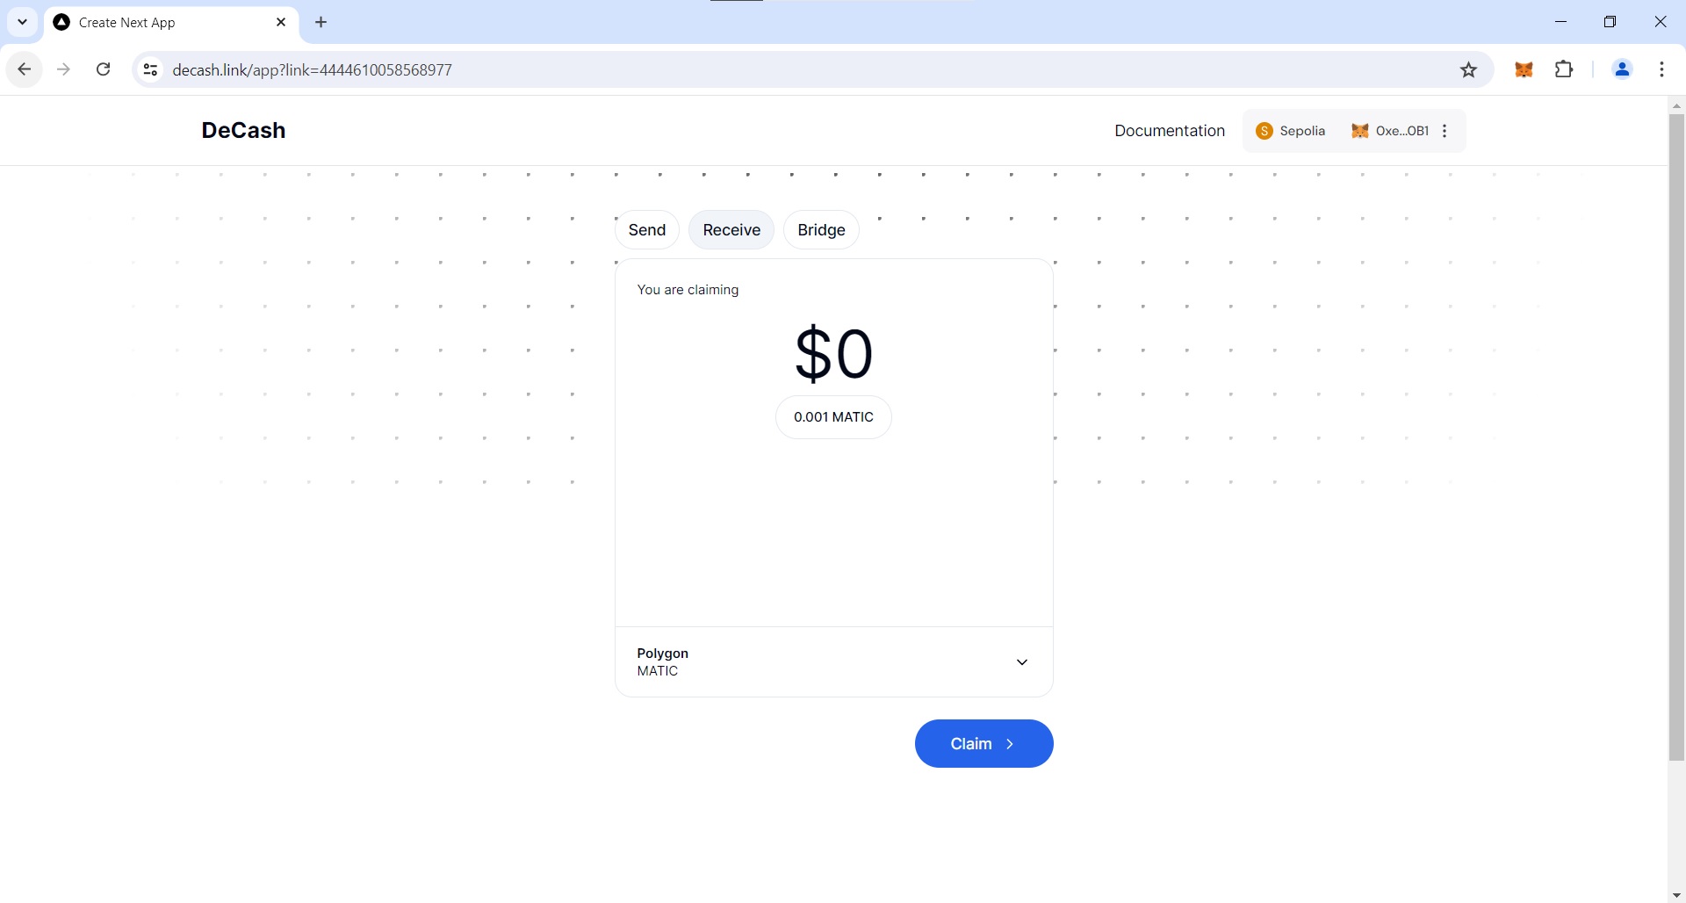
Task: Click the 'You are claiming' label
Action: pyautogui.click(x=688, y=290)
